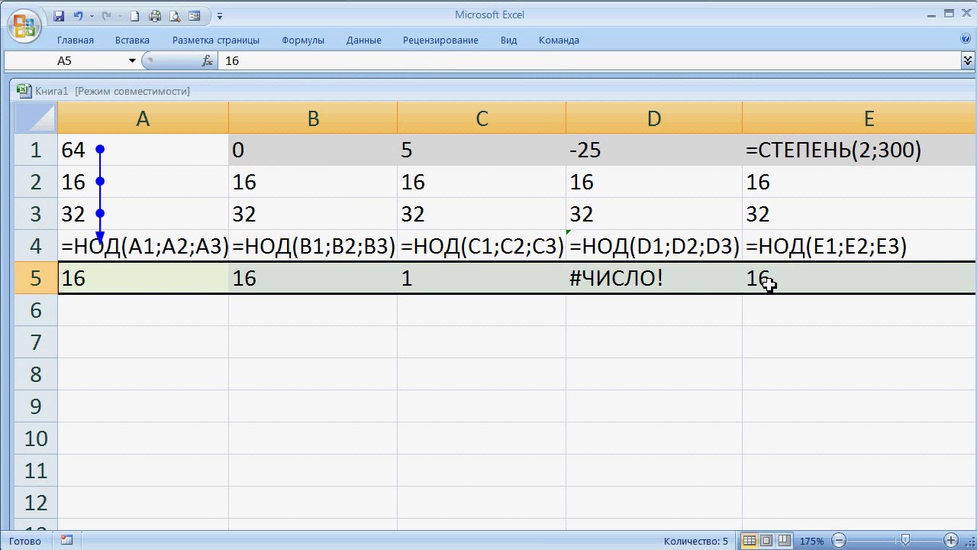The image size is (977, 550).
Task: Click the Minimize Excel window button
Action: coord(932,14)
